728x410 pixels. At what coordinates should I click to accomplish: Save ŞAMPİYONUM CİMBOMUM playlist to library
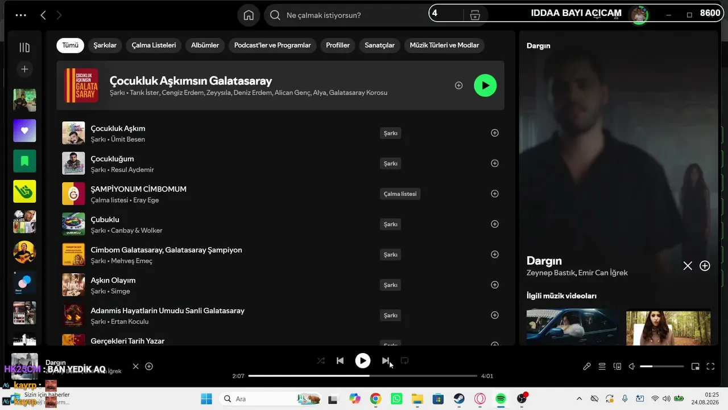[495, 194]
